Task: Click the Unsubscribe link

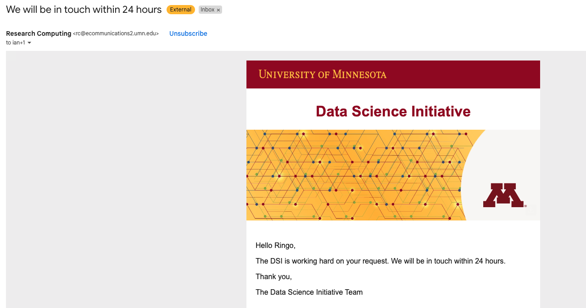Action: [x=188, y=33]
